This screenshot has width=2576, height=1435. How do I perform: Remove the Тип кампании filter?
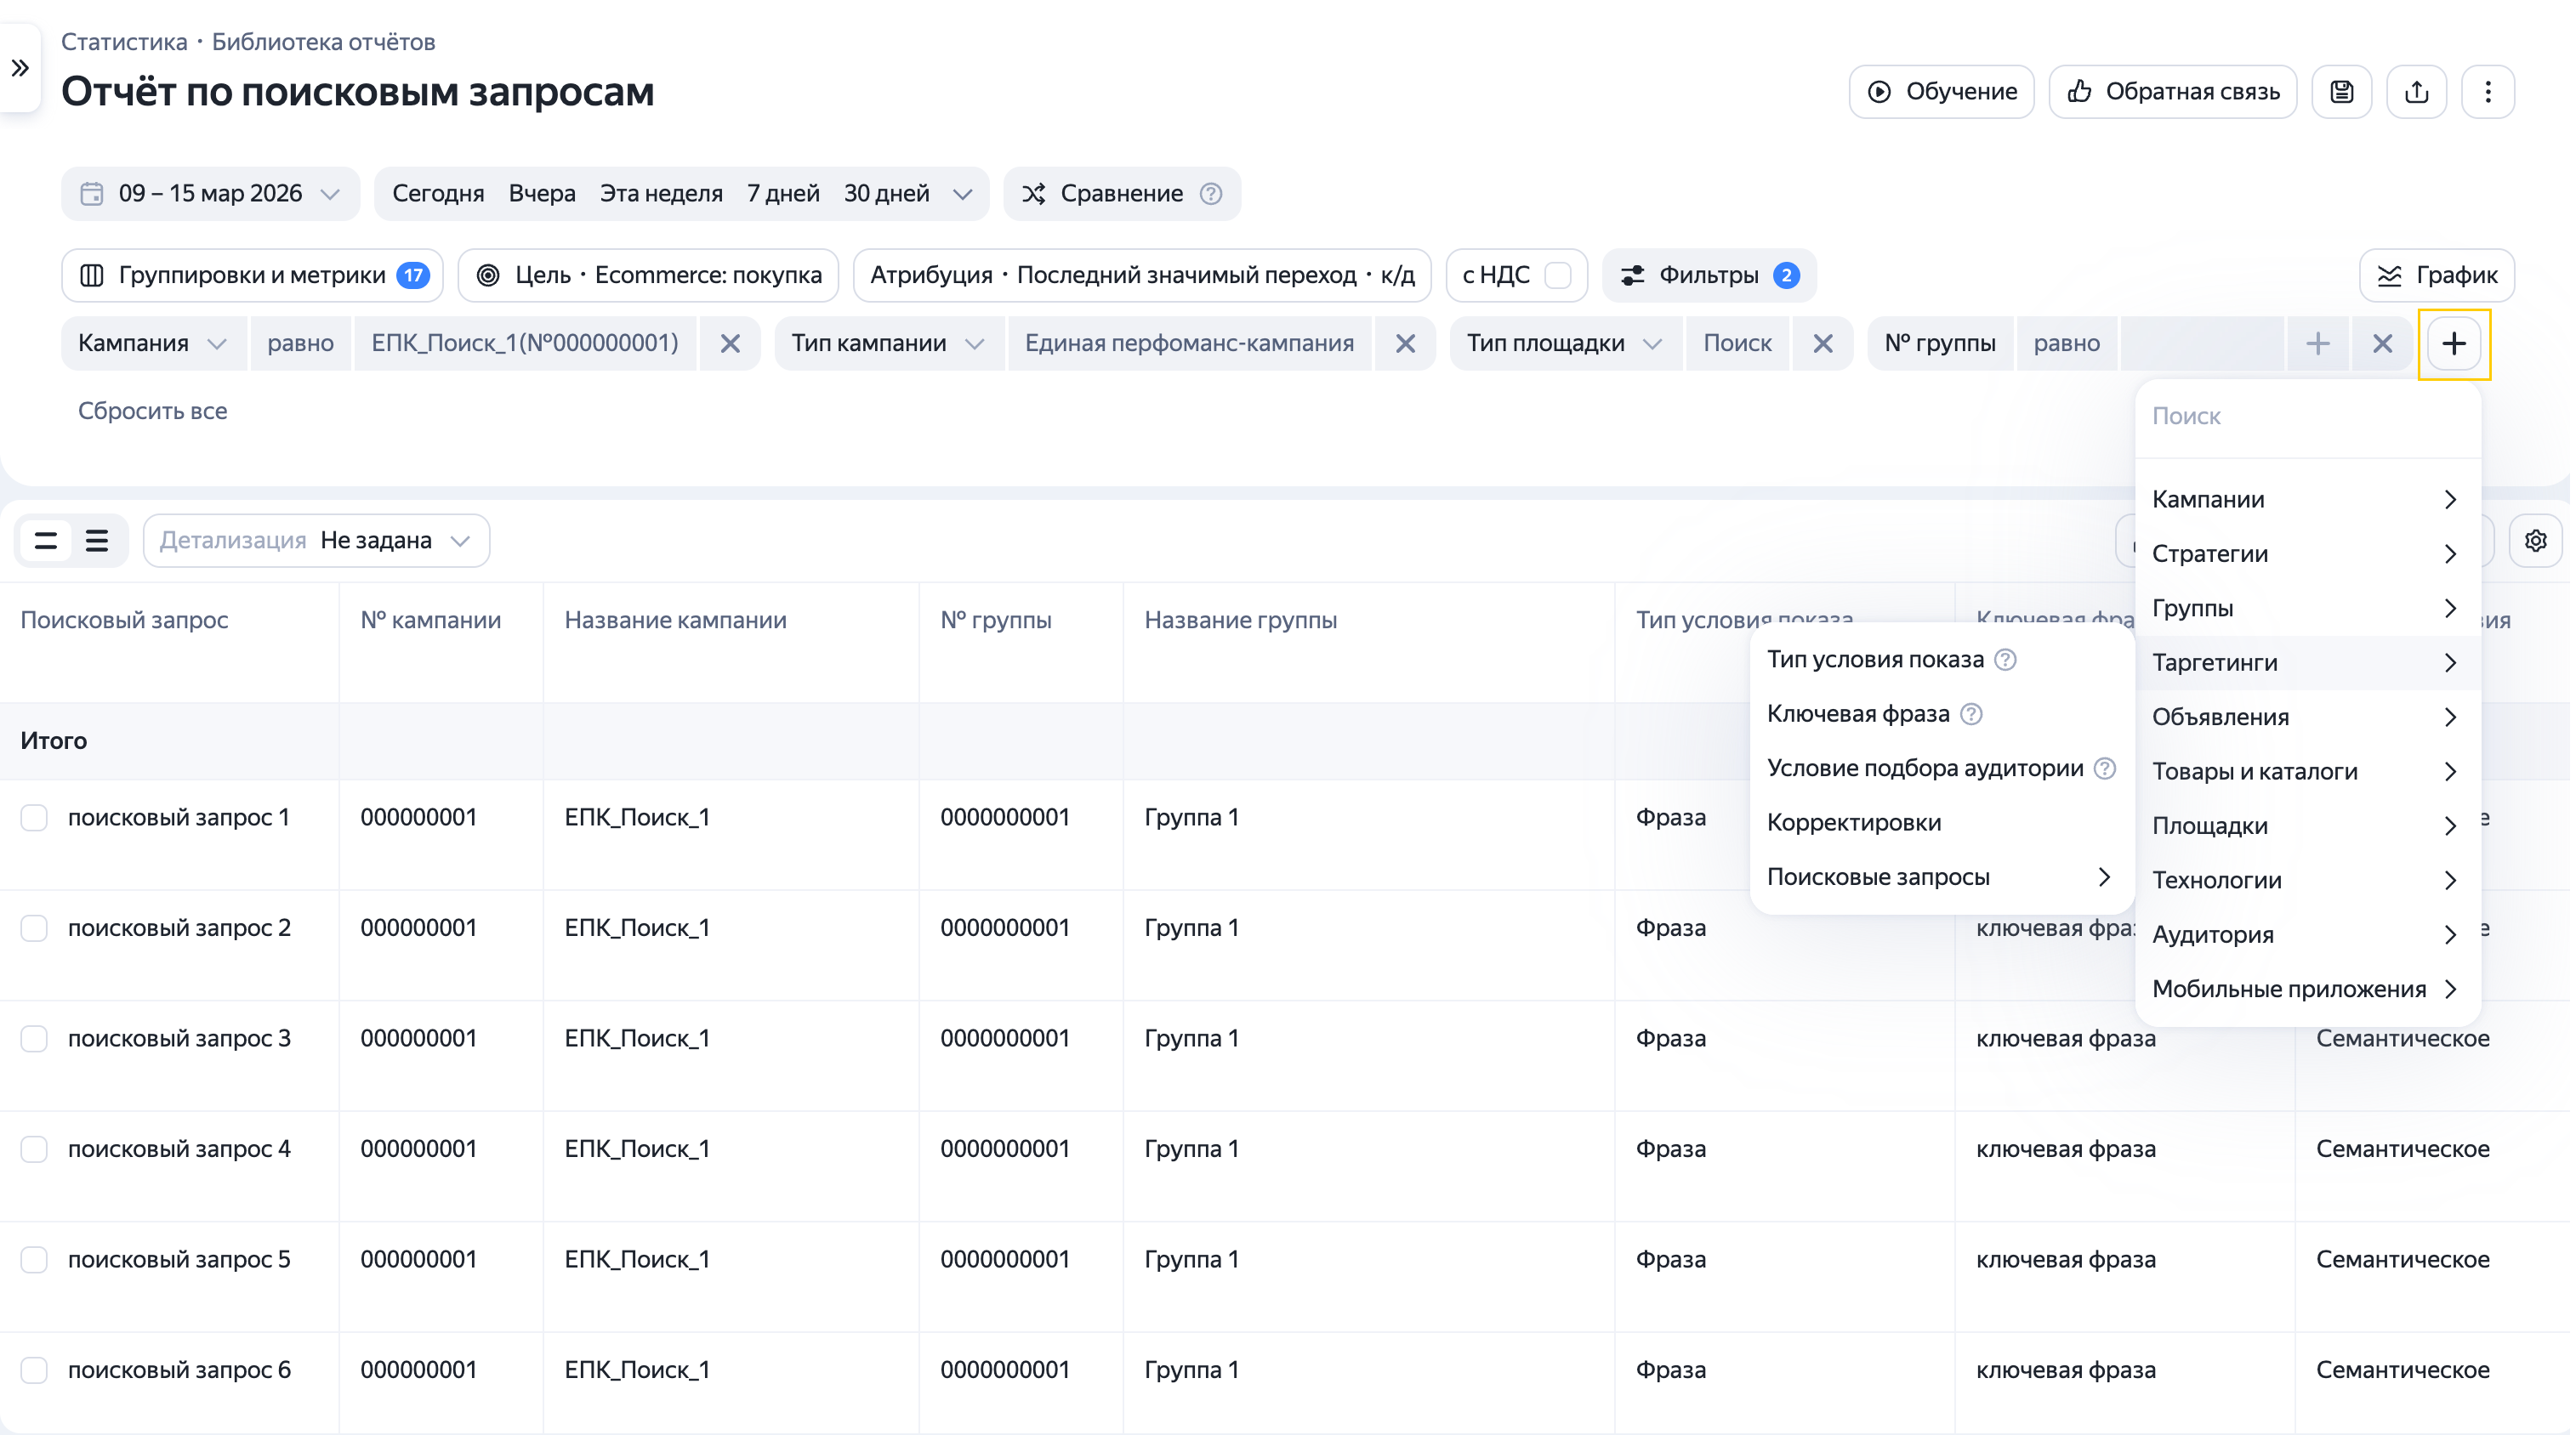point(1405,343)
